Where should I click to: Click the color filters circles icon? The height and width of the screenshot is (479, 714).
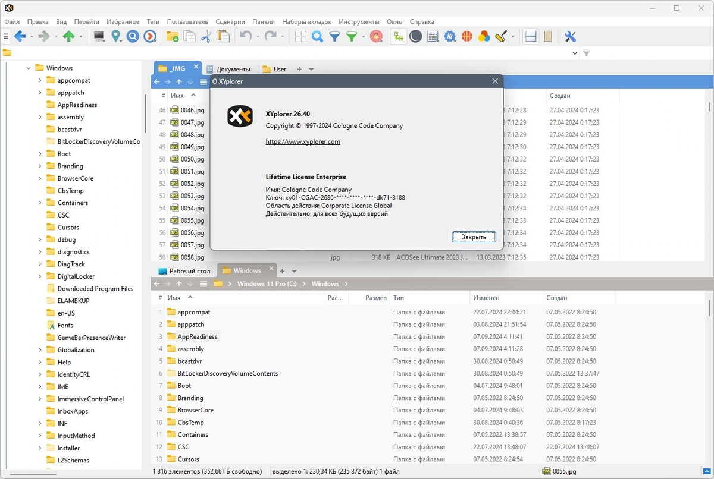click(484, 37)
